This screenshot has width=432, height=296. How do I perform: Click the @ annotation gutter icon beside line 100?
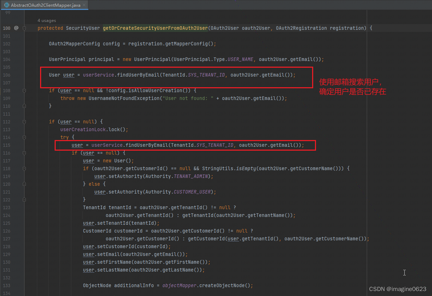point(16,28)
